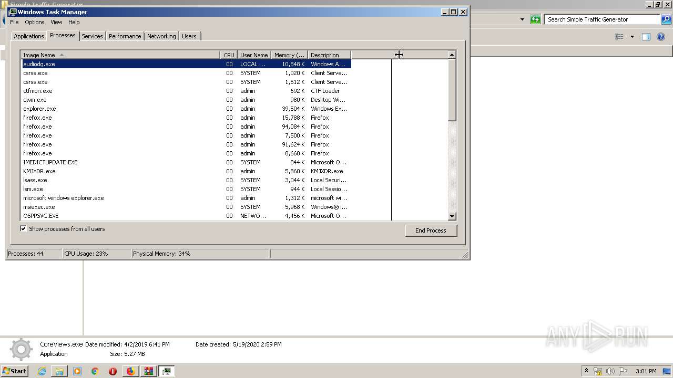Toggle the explorer preview pane icon

tap(646, 37)
